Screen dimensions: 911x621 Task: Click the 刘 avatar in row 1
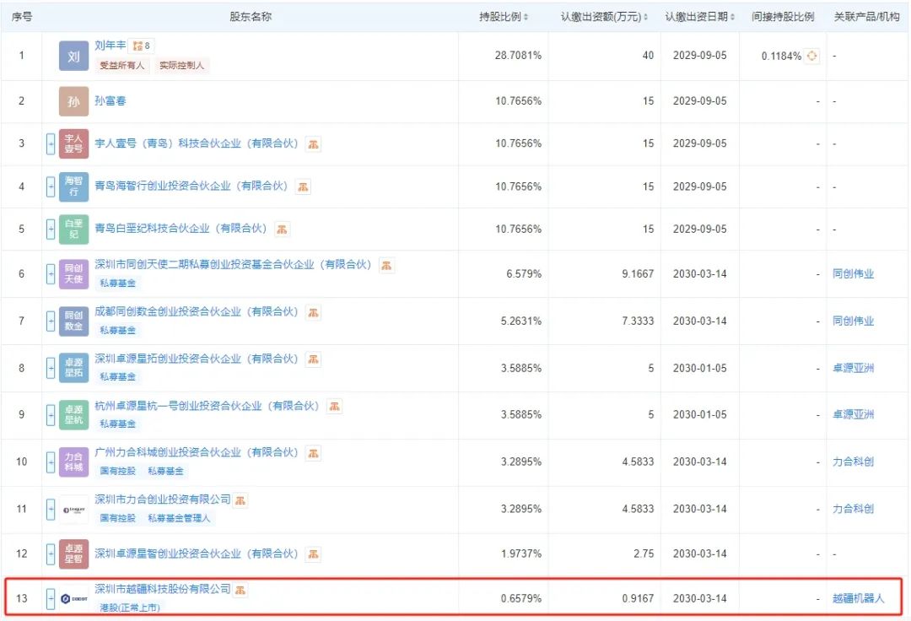73,56
